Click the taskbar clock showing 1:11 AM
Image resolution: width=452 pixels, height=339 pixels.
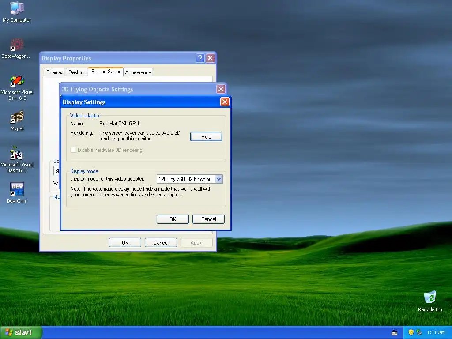436,332
